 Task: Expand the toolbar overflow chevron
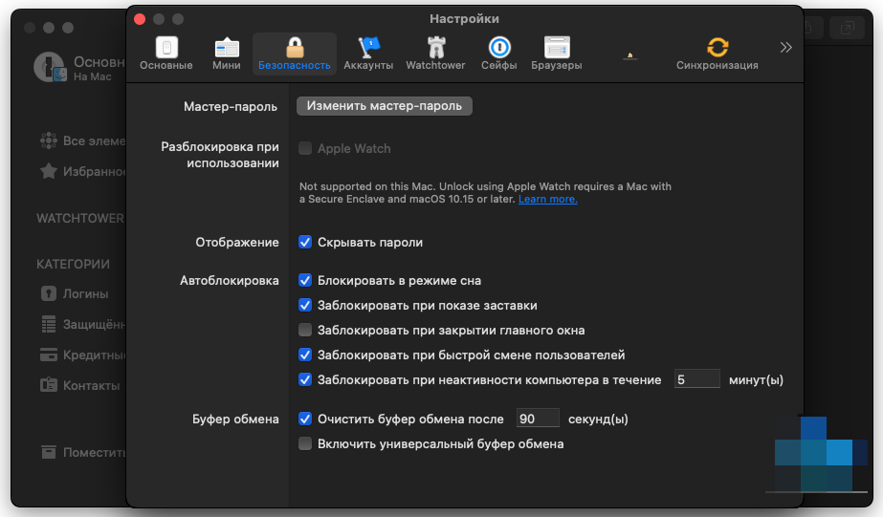point(785,47)
